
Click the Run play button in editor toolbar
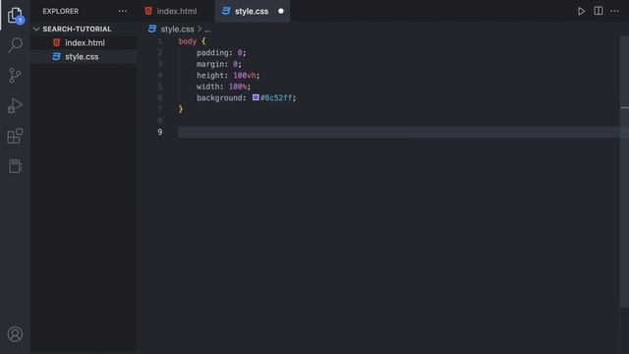coord(581,11)
